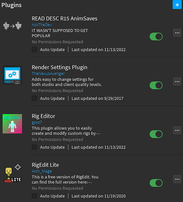The width and height of the screenshot is (183, 202).
Task: Open R15 AnimSaves plugin icon
Action: coord(12,26)
